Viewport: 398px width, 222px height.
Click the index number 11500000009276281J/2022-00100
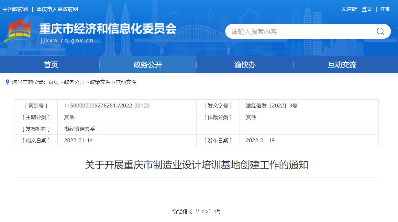[107, 106]
